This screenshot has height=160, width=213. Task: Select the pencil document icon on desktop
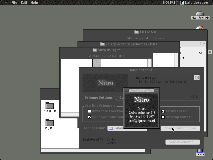199,28
